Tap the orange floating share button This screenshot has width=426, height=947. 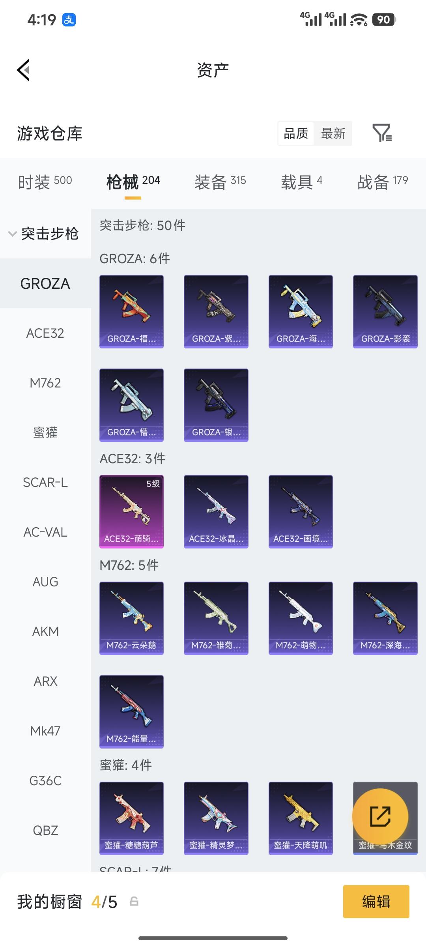coord(380,816)
